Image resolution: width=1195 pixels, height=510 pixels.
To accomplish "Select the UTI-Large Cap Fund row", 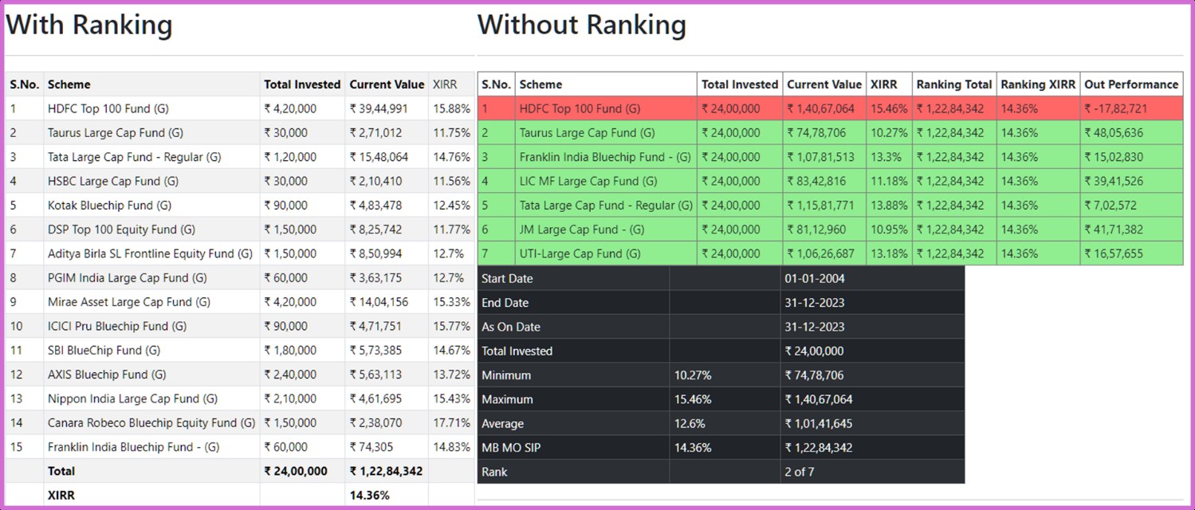I will pyautogui.click(x=580, y=253).
